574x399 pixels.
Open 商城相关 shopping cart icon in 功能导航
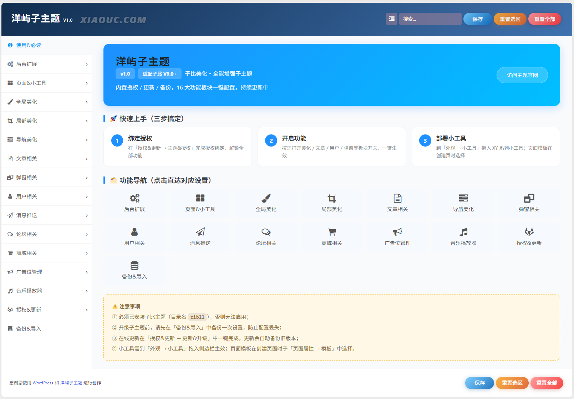click(332, 232)
